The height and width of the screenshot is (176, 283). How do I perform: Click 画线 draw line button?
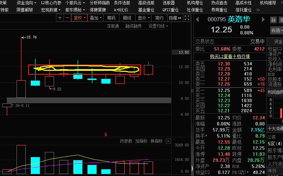pos(127,18)
